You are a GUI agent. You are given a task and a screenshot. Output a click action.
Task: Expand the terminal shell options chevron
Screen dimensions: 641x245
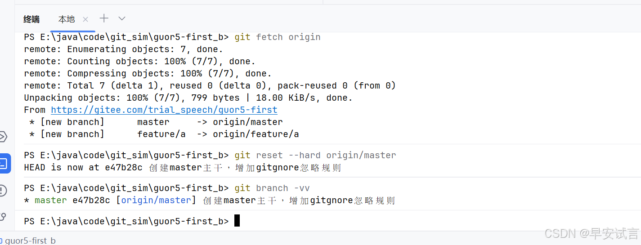122,18
